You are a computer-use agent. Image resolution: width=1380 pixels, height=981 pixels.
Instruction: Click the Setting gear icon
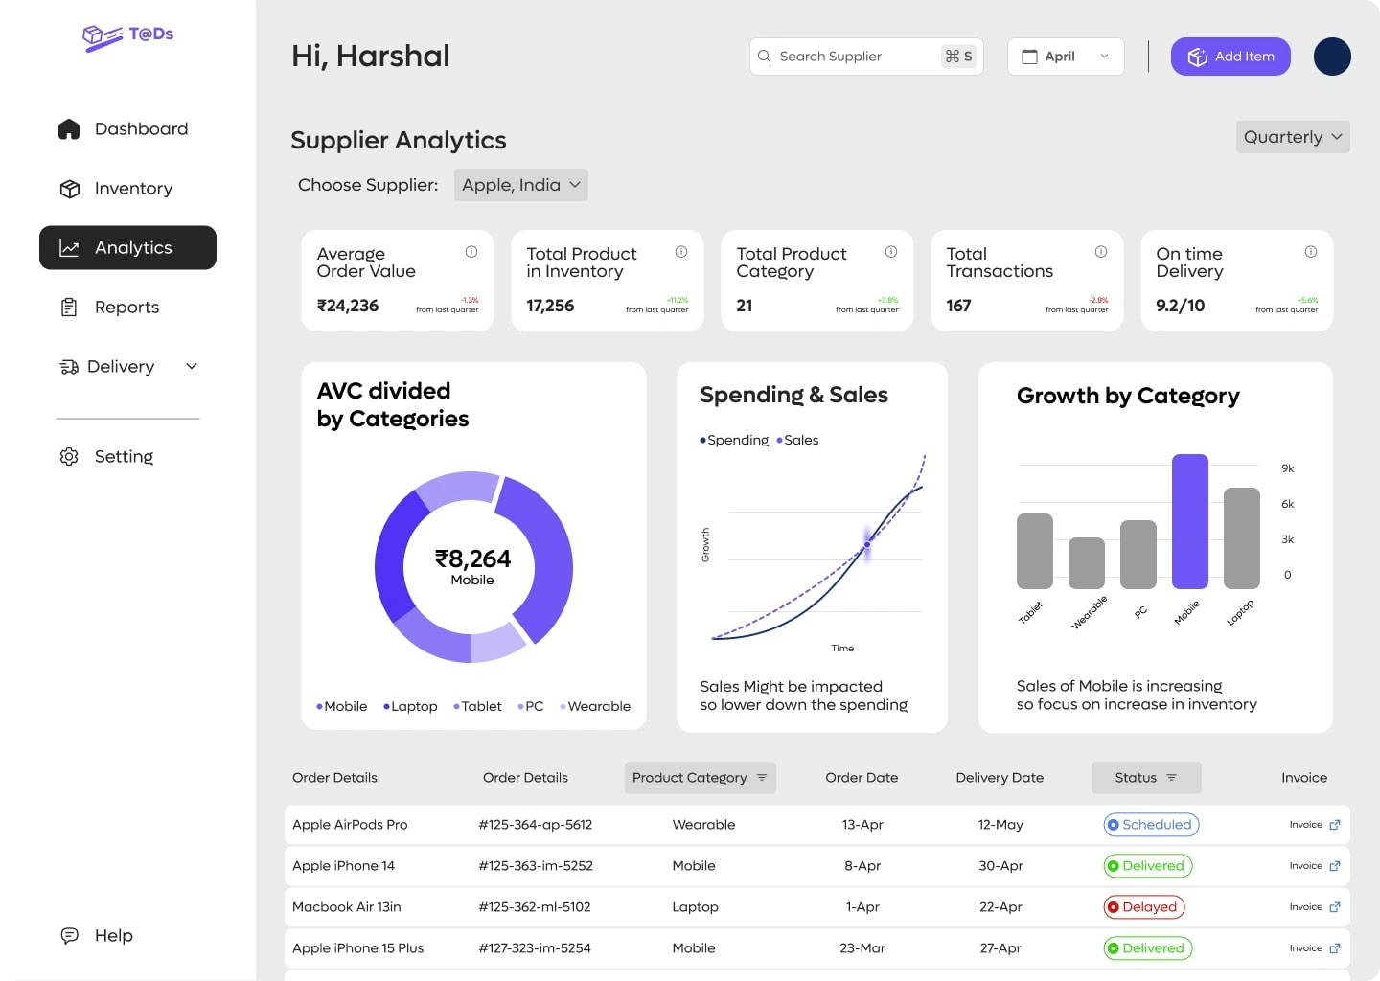pos(69,457)
